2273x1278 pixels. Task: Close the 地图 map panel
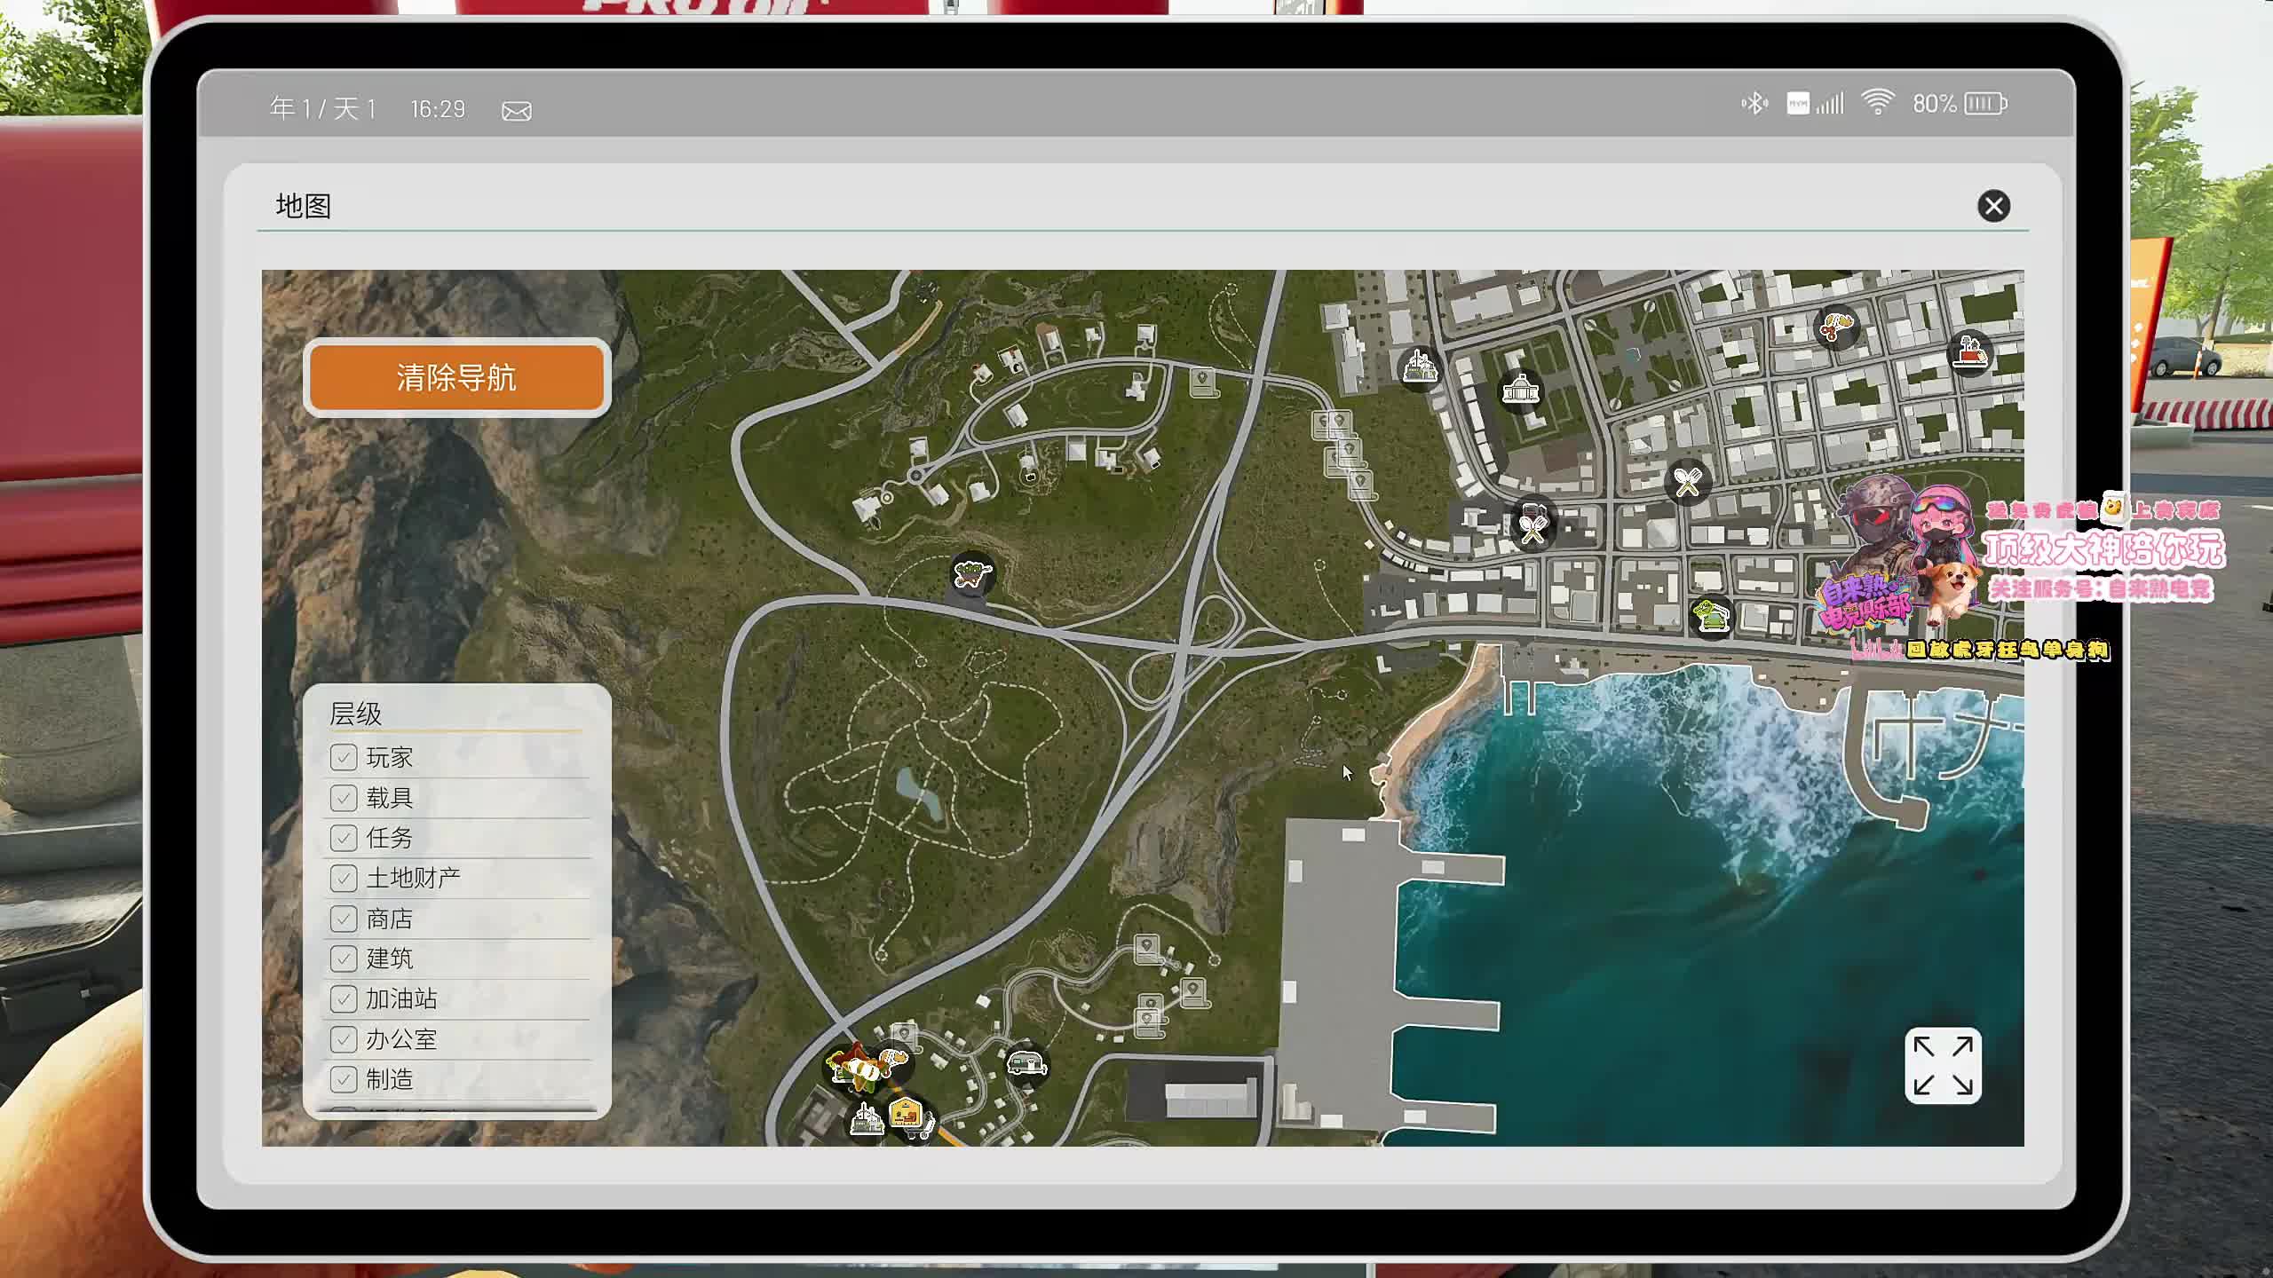(1993, 206)
